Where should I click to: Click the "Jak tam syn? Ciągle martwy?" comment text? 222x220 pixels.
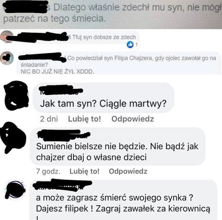(103, 104)
